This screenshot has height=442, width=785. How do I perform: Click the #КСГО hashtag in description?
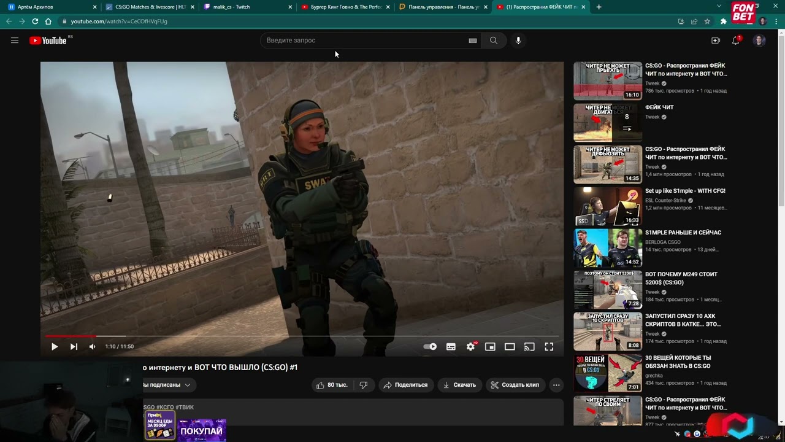click(x=165, y=407)
